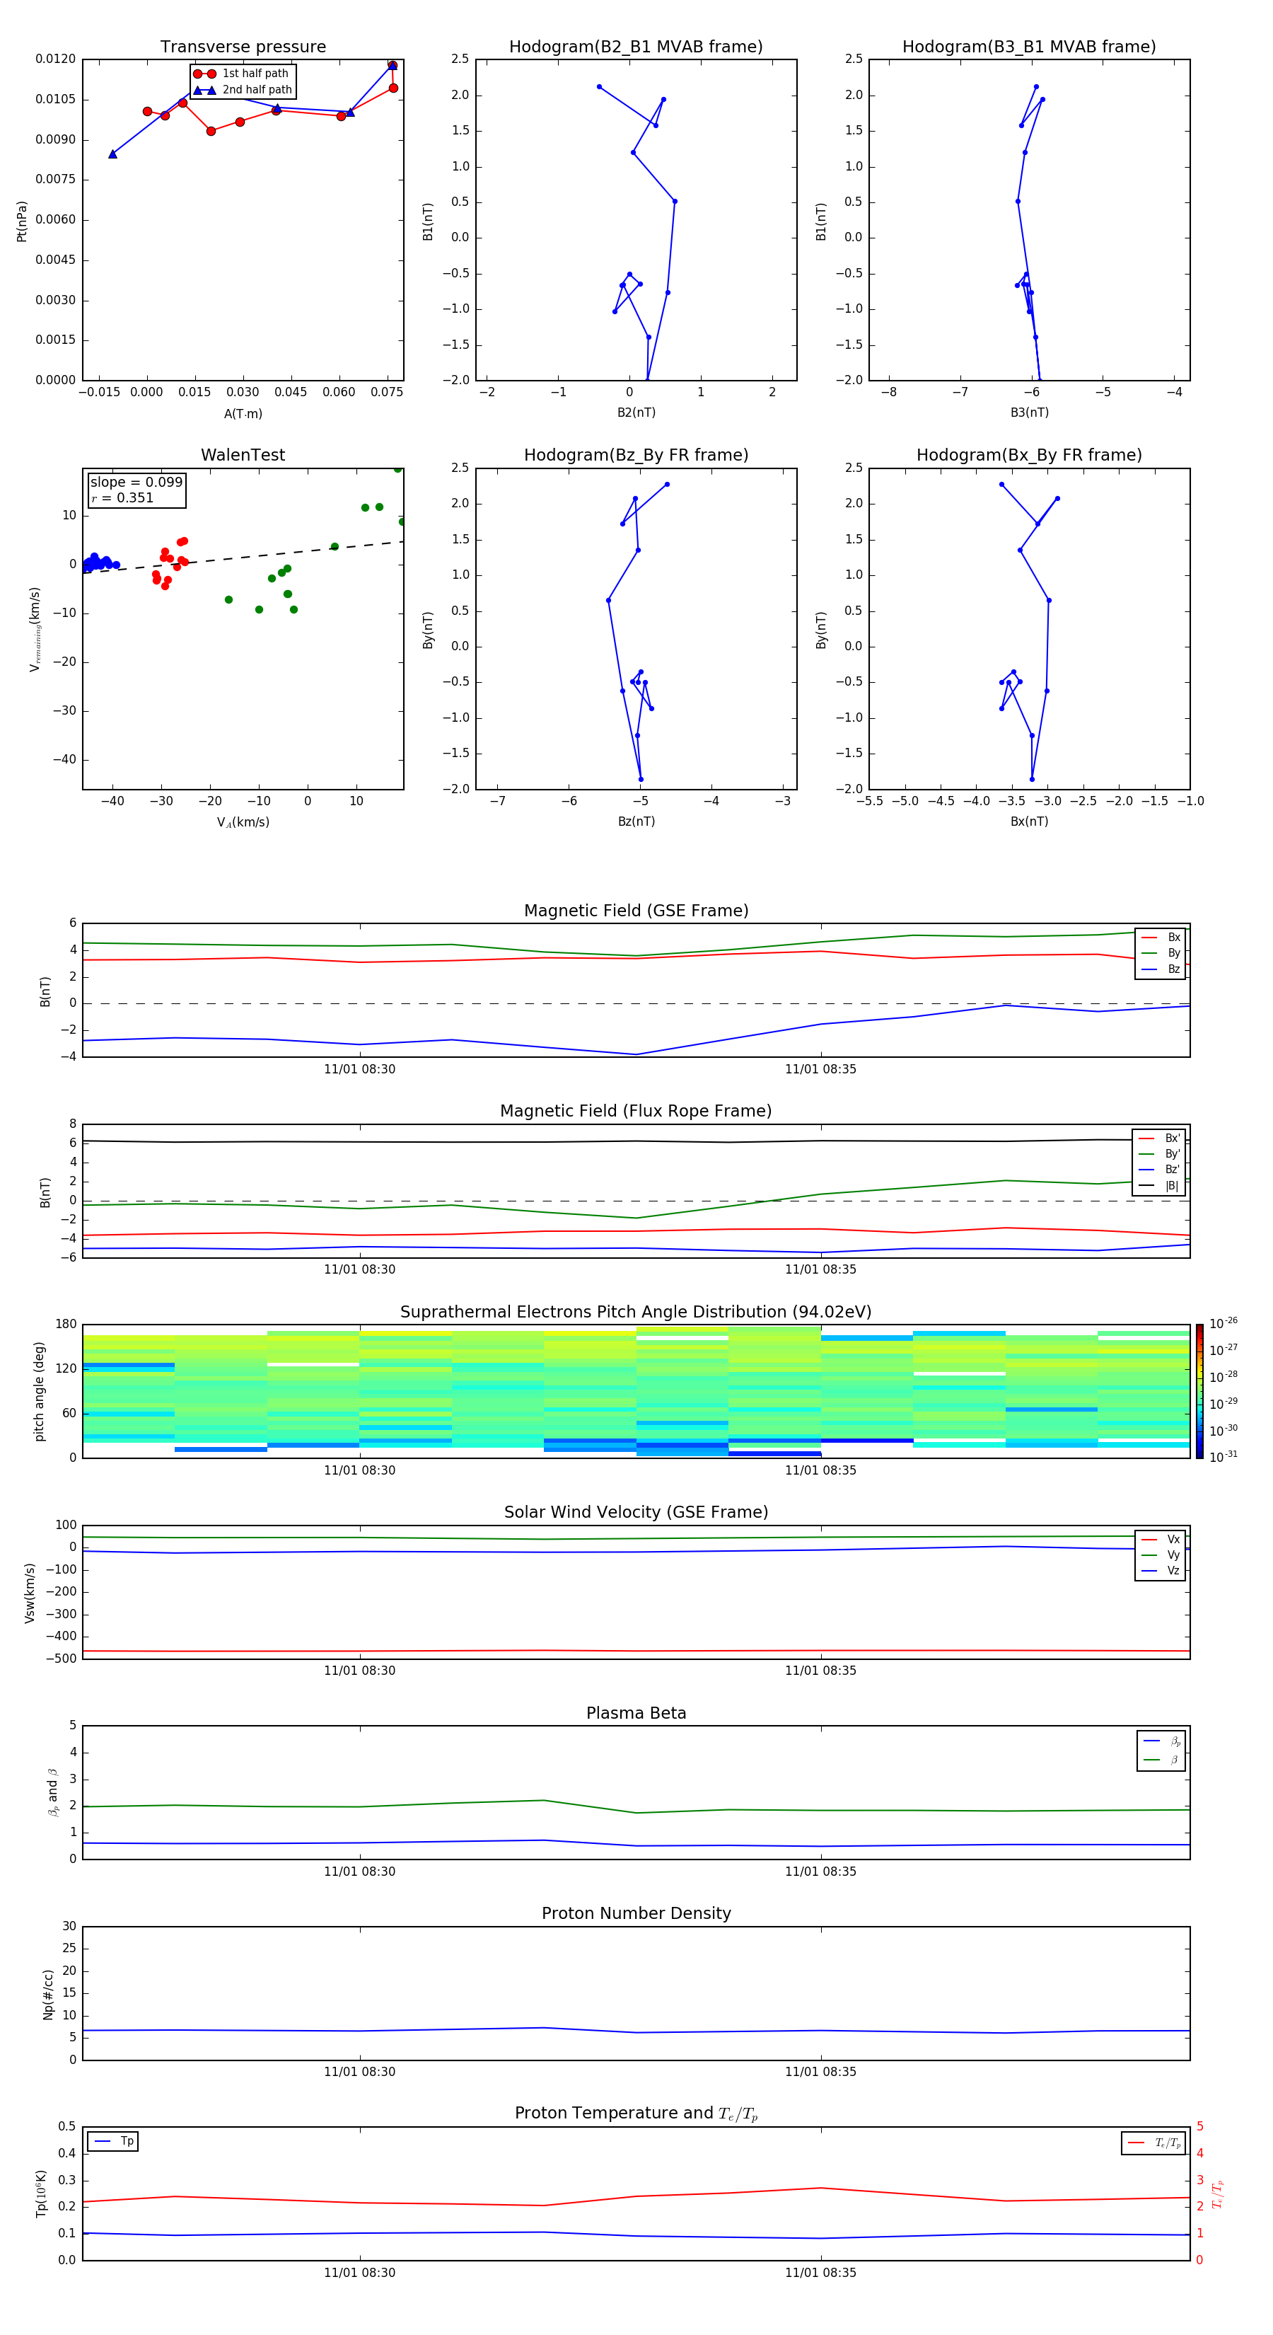The width and height of the screenshot is (1273, 2335).
Task: Click the 'Vsw(km/s)' y-axis label
Action: pos(30,1593)
